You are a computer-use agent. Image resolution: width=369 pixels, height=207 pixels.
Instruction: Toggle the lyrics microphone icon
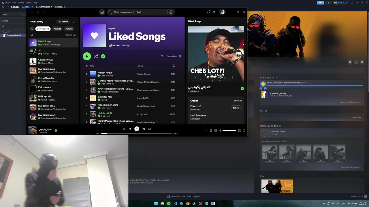coord(206,131)
